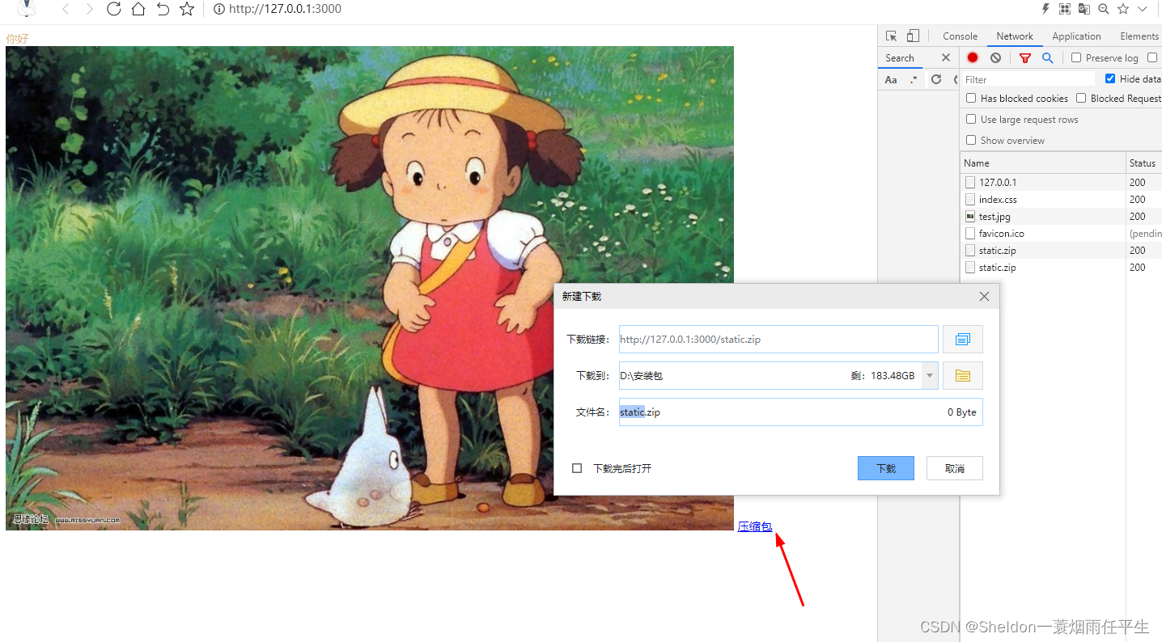Sort requests by the Name column header
1162x642 pixels.
coord(1042,163)
